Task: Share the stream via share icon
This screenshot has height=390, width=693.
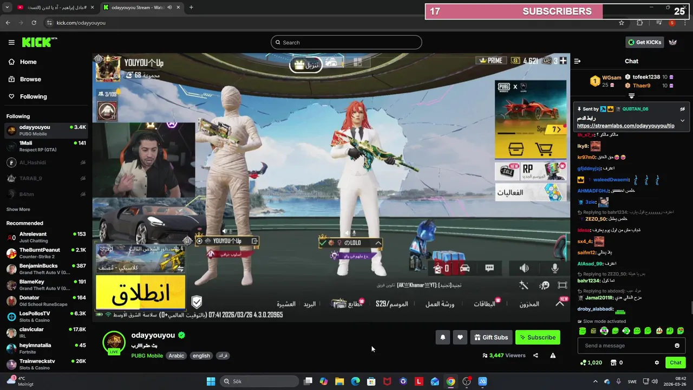Action: click(x=535, y=355)
